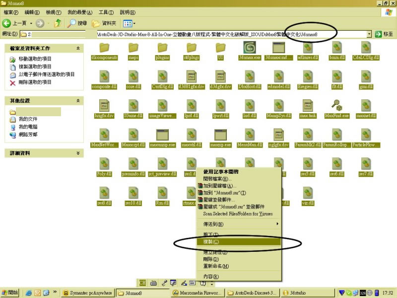
Task: Open the 說明(H) menu
Action: [128, 12]
